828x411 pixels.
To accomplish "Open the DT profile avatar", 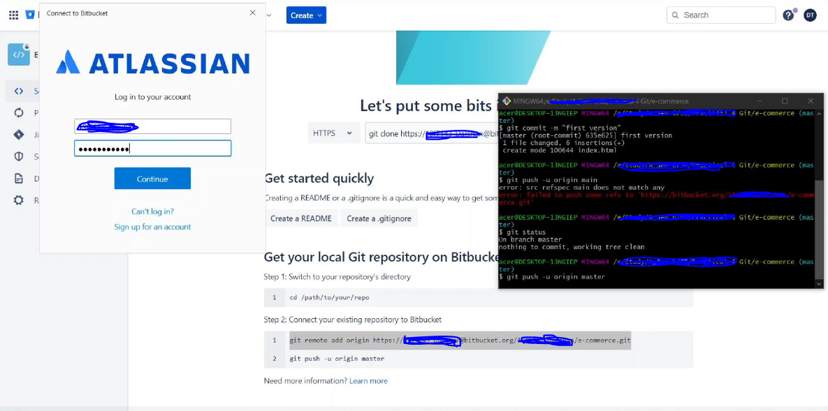I will (x=810, y=15).
